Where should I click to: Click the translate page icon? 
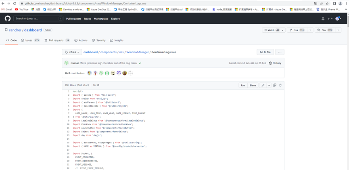point(316,4)
